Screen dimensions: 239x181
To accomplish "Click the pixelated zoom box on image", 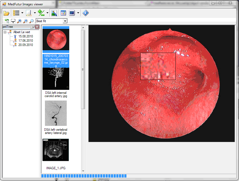I will coord(158,66).
